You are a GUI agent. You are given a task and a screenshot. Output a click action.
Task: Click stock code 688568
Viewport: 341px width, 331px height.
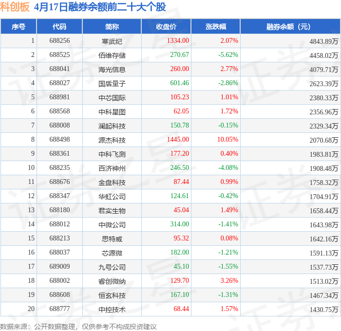click(x=59, y=111)
